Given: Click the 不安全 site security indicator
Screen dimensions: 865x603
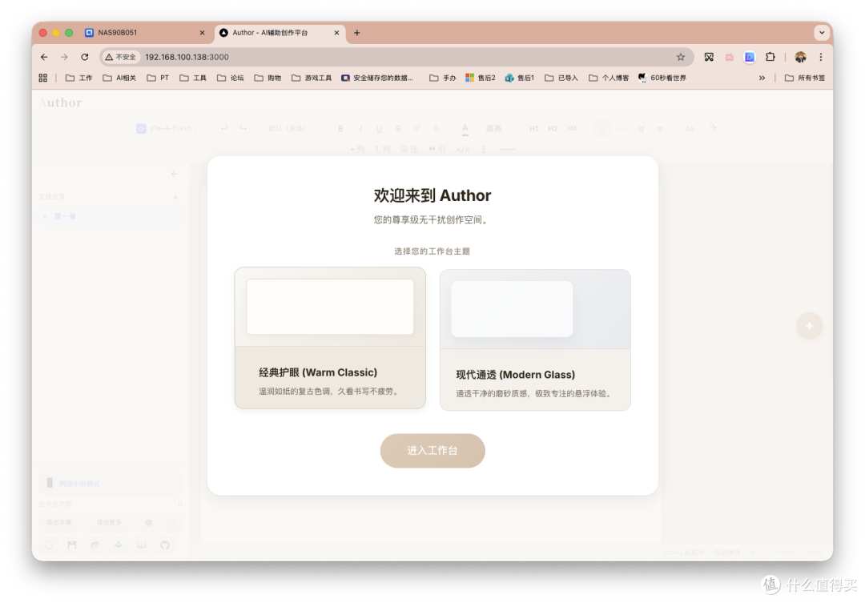Looking at the screenshot, I should [121, 57].
